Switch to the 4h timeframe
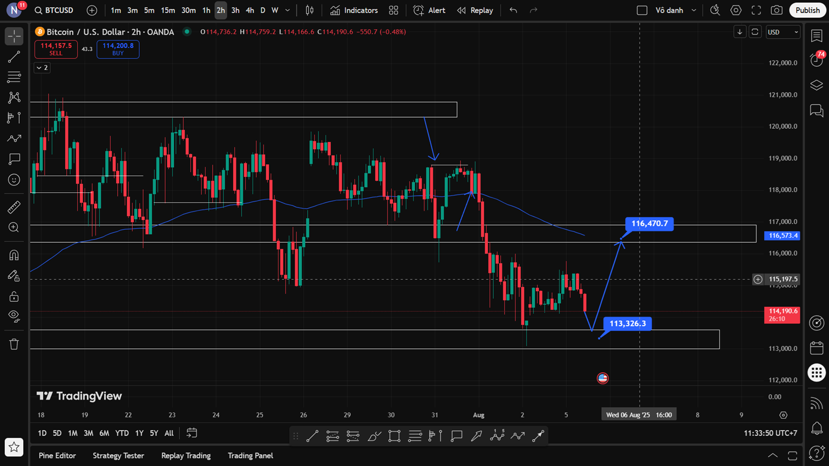The image size is (829, 466). (x=249, y=10)
